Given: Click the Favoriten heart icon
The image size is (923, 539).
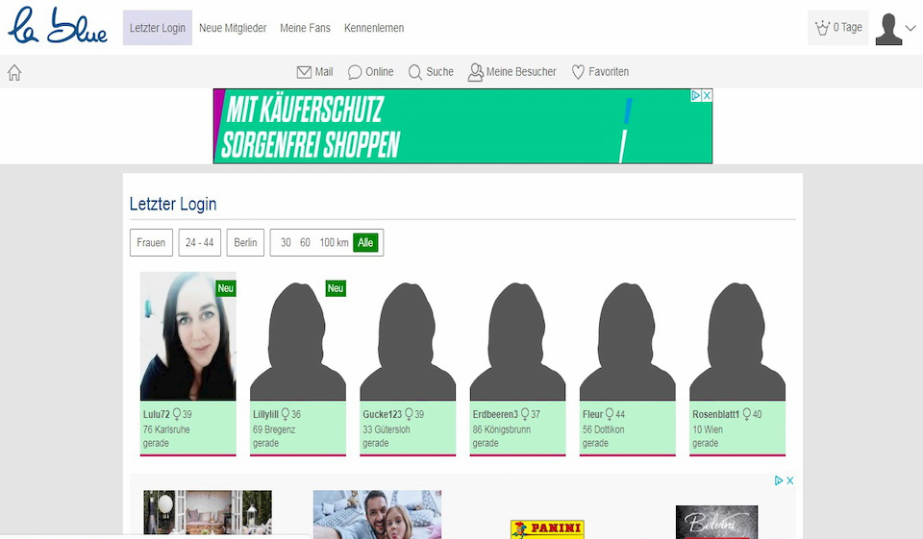Looking at the screenshot, I should point(578,72).
